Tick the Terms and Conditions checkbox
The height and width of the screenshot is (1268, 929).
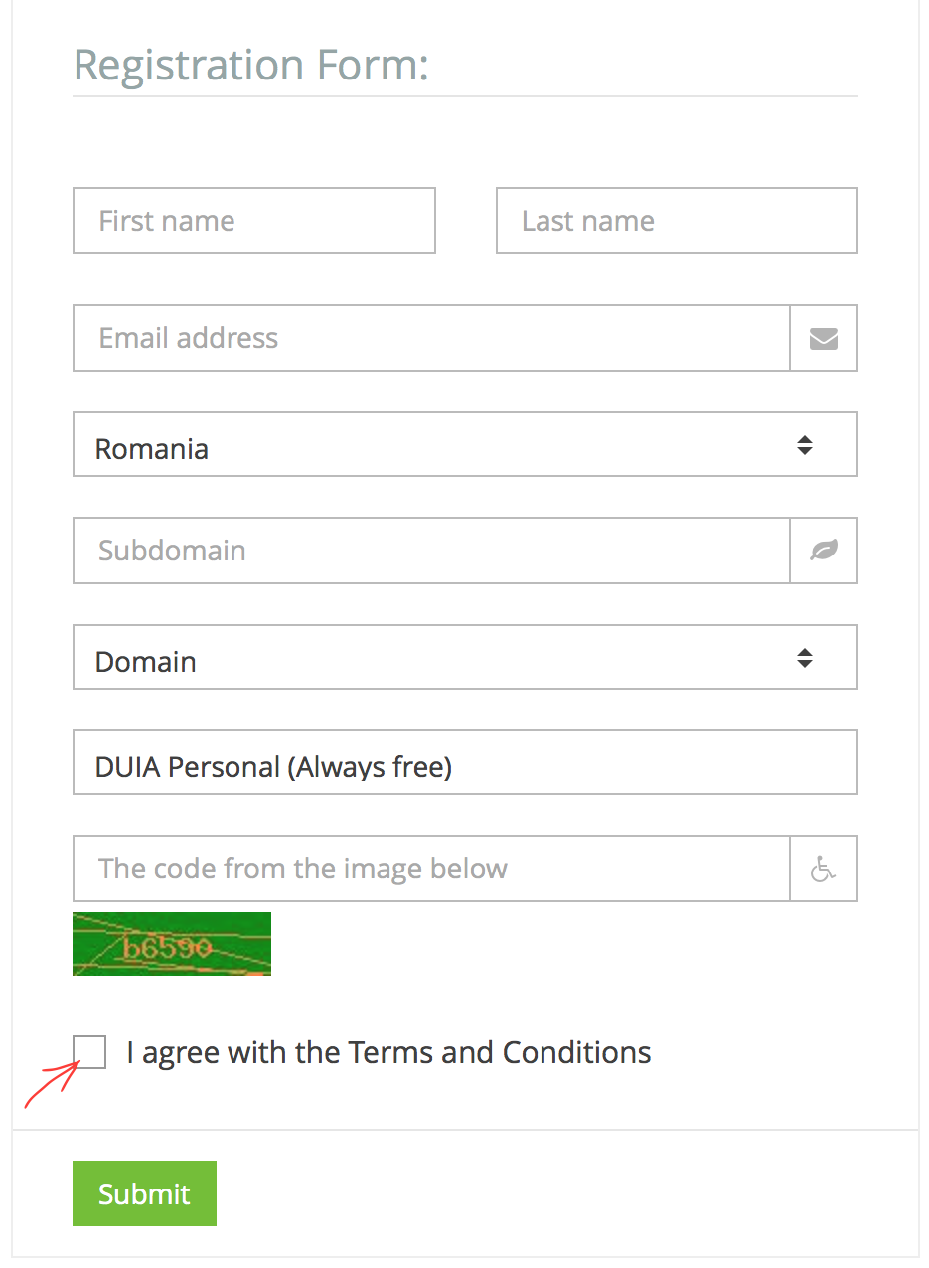click(x=89, y=1051)
